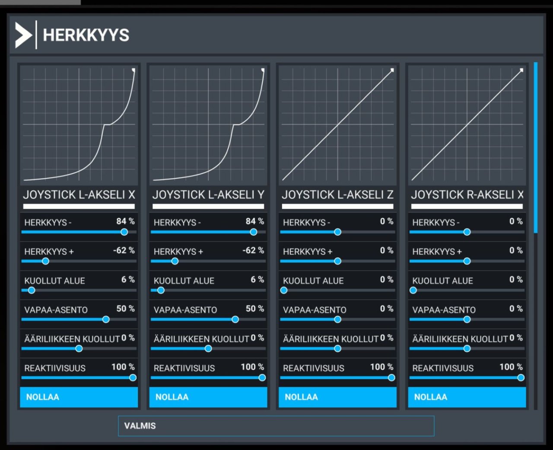
Task: Click Kuollut alue slider handle for L-akseli X
Action: click(x=32, y=290)
